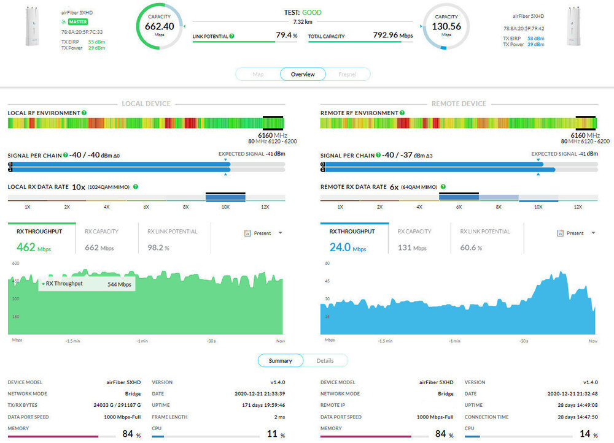Click Remote RX Data Rate help icon
This screenshot has width=614, height=443.
tap(442, 187)
